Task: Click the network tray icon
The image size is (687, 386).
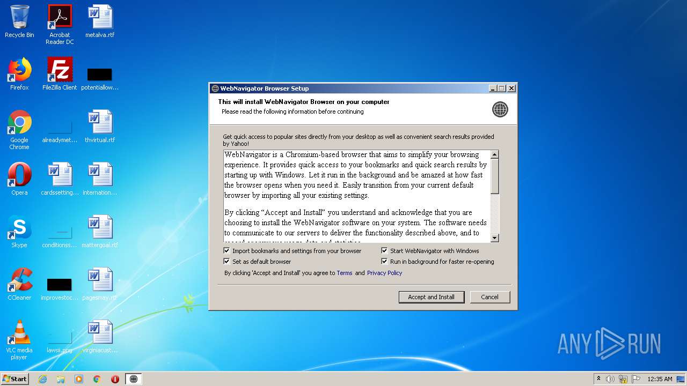Action: (623, 379)
